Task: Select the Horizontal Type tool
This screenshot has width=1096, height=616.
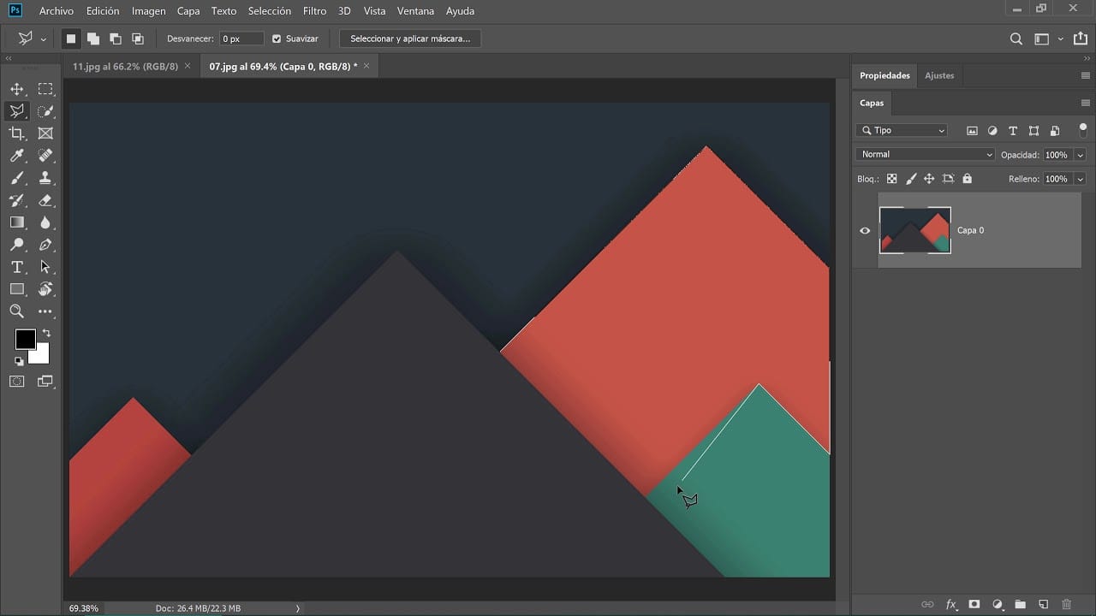Action: (x=17, y=267)
